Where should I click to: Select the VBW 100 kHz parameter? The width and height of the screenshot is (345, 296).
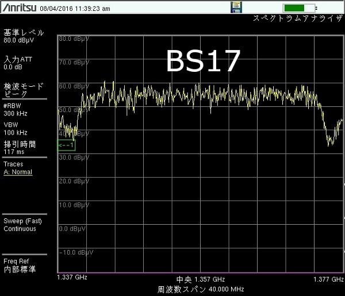pos(16,128)
